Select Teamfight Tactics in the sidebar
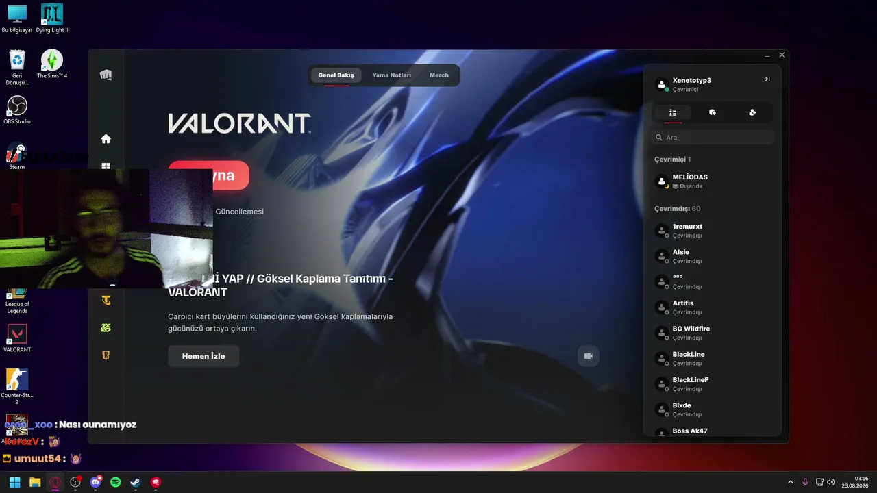 (106, 300)
